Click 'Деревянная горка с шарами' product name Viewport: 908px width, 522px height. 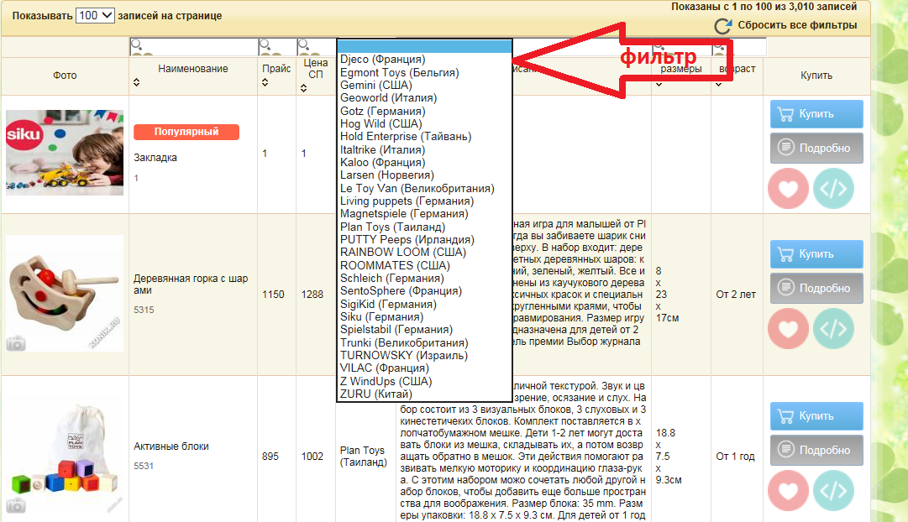tap(191, 284)
